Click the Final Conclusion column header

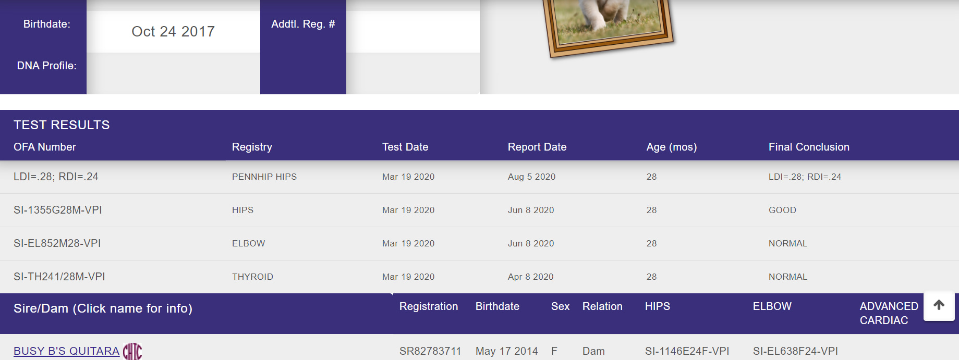[808, 147]
